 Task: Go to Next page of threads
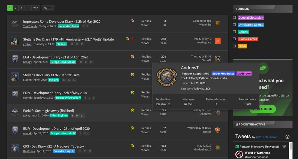(48, 8)
